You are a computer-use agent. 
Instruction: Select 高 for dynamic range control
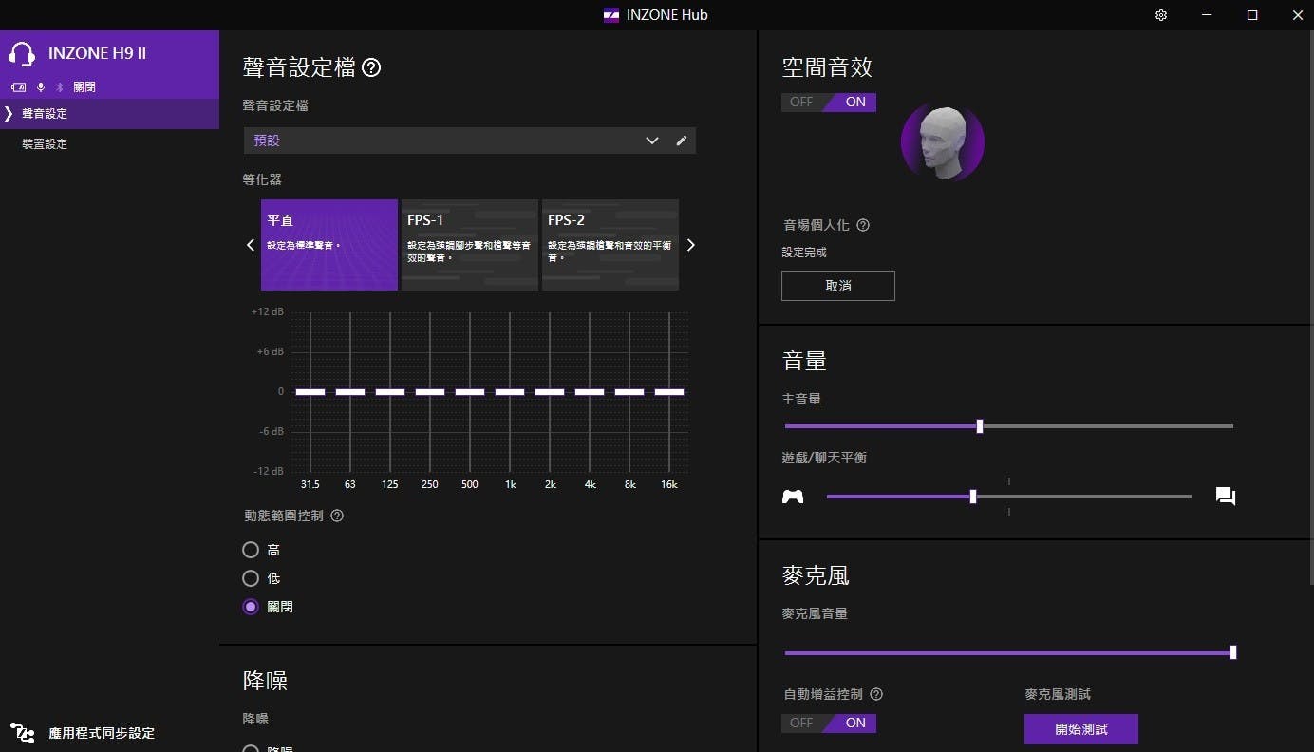click(251, 550)
